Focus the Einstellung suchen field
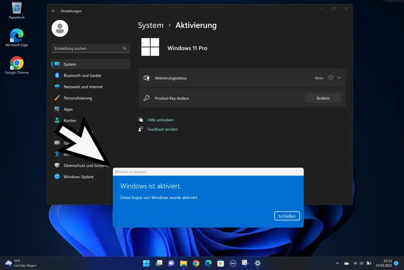Viewport: 404px width, 270px height. tap(91, 48)
